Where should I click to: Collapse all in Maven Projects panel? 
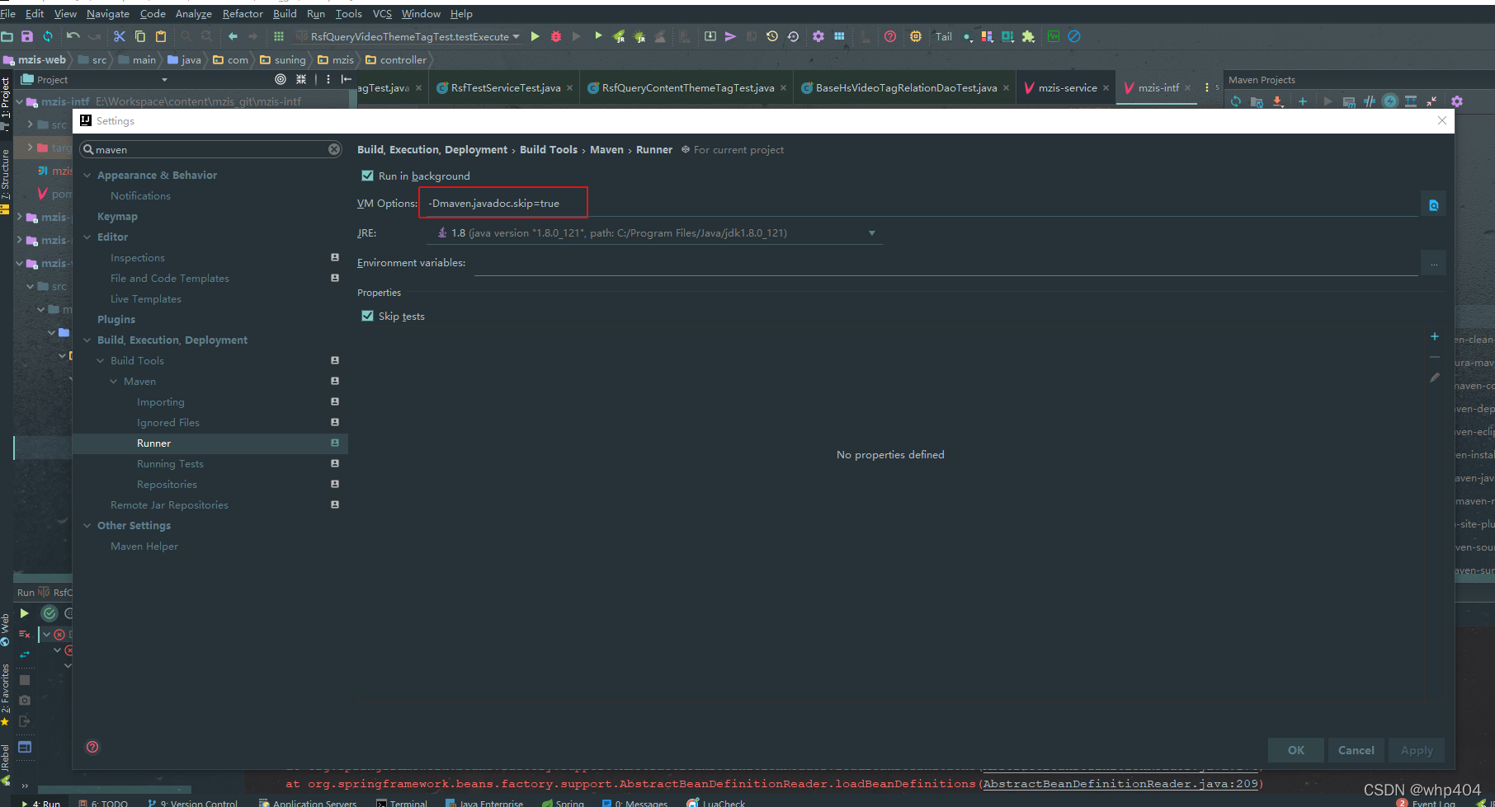(1431, 101)
